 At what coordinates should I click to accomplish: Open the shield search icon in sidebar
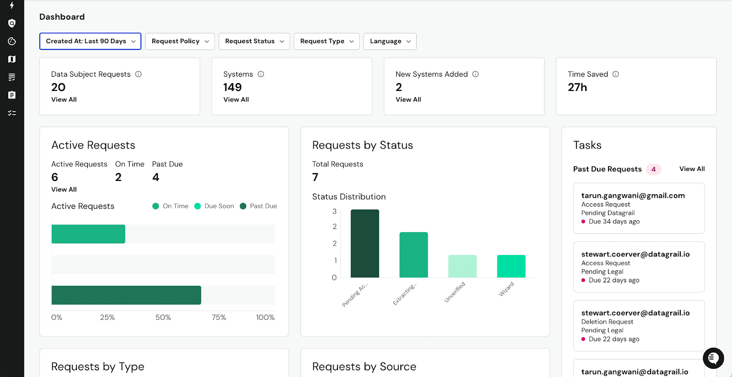[x=12, y=23]
